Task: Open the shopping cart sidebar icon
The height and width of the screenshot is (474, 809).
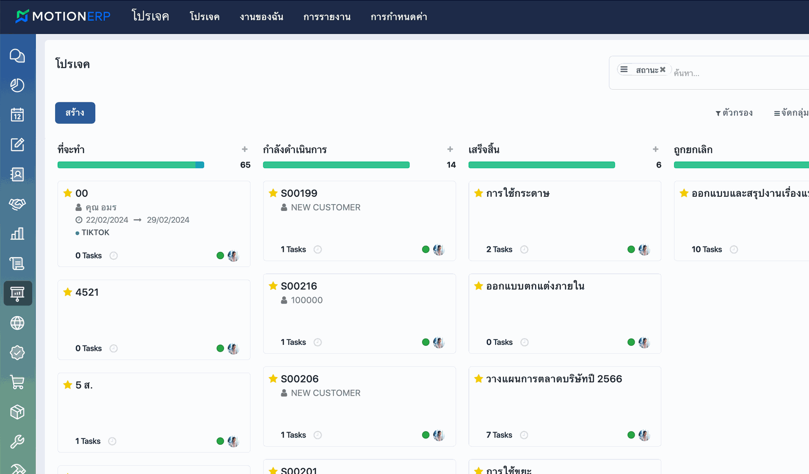Action: point(18,382)
